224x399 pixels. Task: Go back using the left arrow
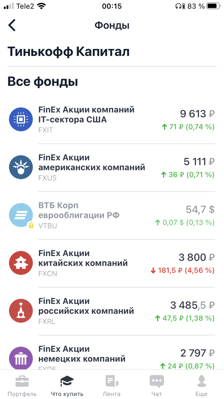click(x=12, y=25)
